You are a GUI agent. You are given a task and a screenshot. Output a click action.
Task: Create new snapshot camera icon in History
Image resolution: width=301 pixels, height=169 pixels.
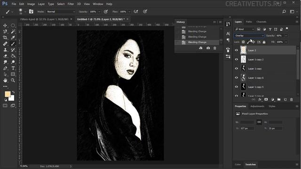[x=208, y=48]
